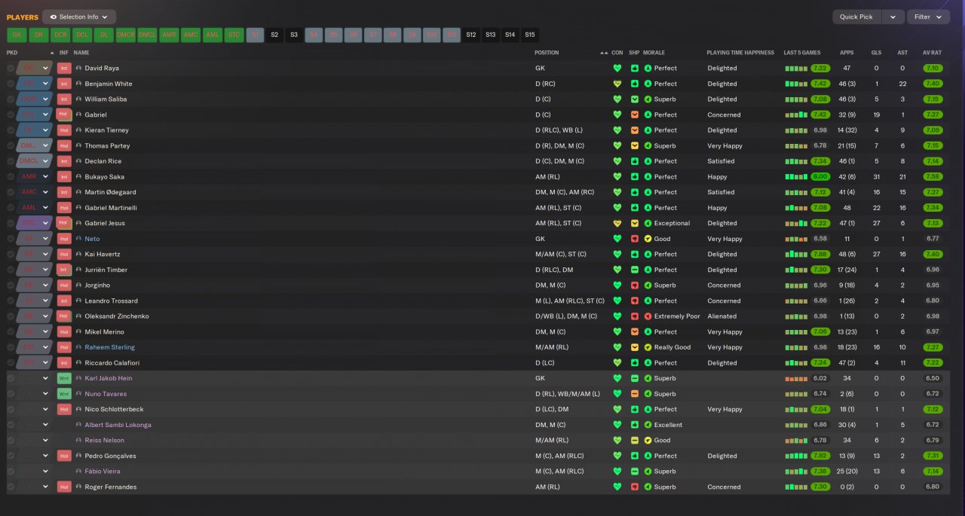Click Neto's 6.58 last game rating
Screen dimensions: 965x516
(820, 239)
